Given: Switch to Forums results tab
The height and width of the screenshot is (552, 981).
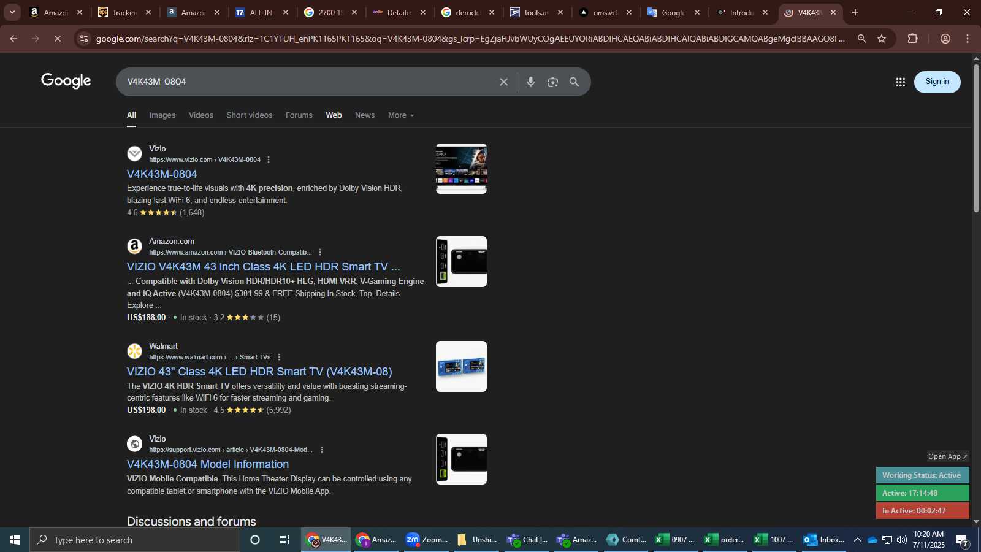Looking at the screenshot, I should pyautogui.click(x=299, y=115).
